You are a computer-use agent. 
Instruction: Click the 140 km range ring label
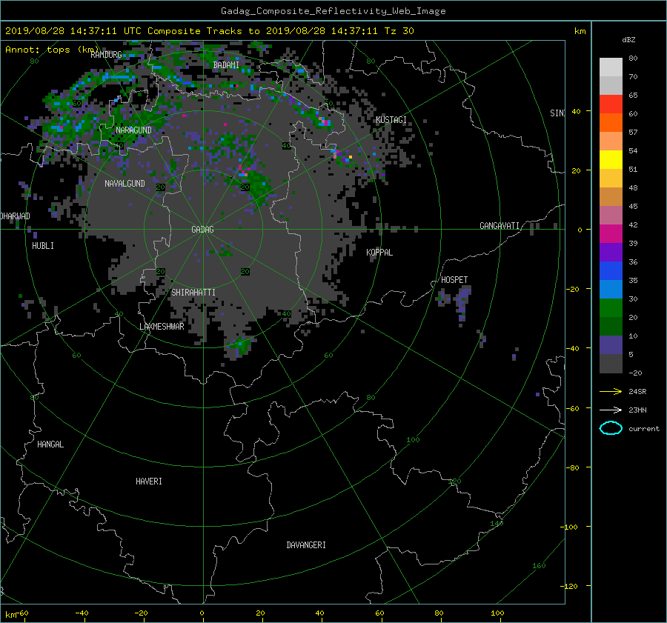point(497,524)
